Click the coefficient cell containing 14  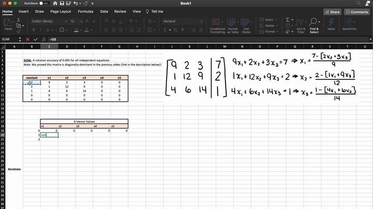[x=84, y=91]
